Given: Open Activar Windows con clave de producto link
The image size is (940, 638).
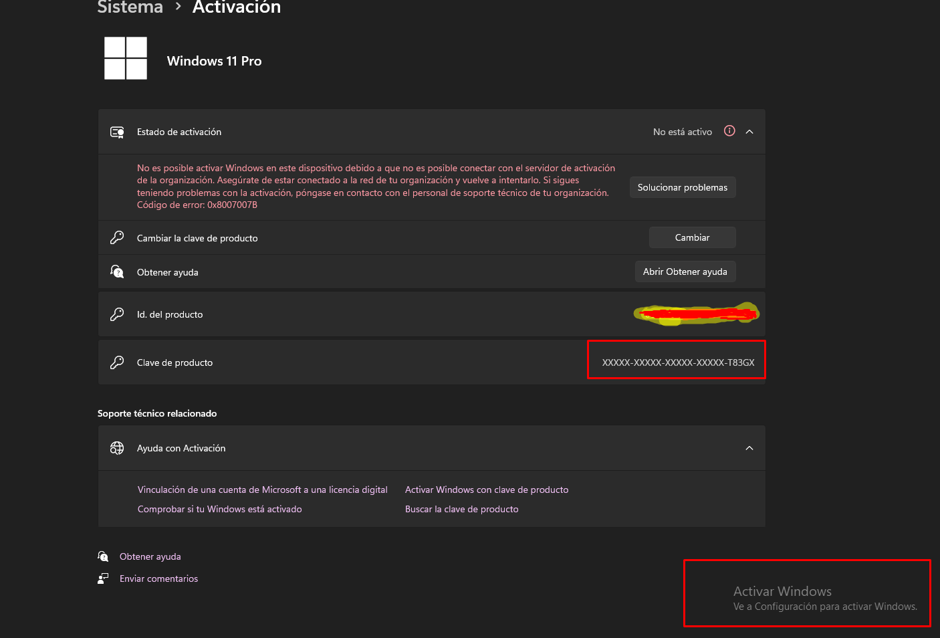Looking at the screenshot, I should tap(487, 490).
